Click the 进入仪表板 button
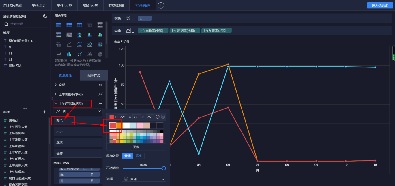 tap(380, 5)
